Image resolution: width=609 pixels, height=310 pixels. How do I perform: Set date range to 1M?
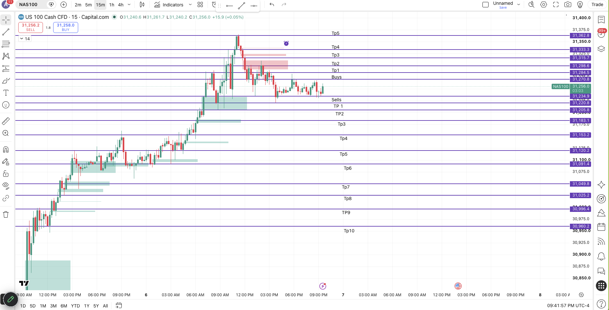pyautogui.click(x=43, y=306)
